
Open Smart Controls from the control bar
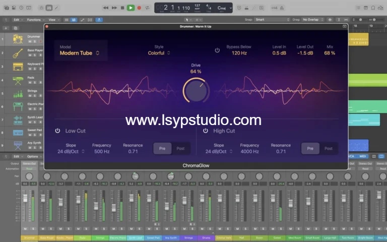[x=42, y=8]
